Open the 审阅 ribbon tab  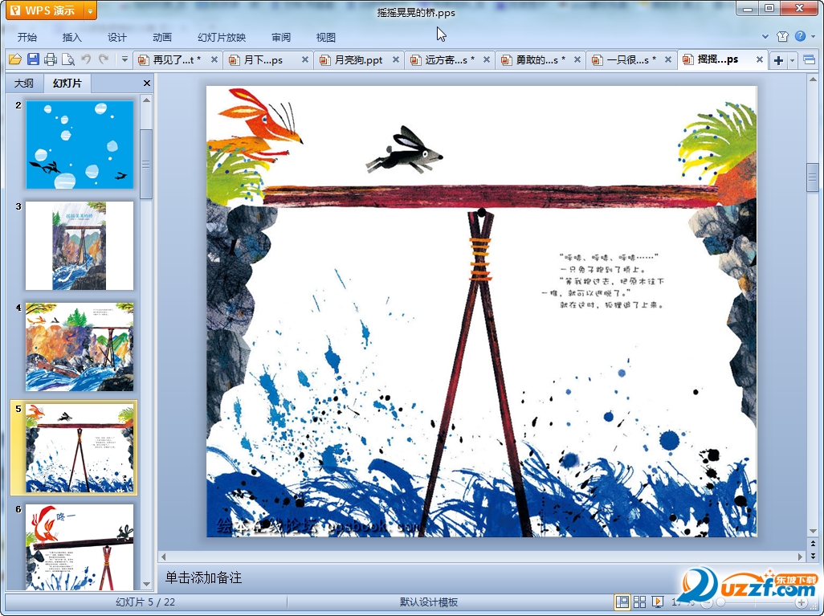[x=281, y=37]
